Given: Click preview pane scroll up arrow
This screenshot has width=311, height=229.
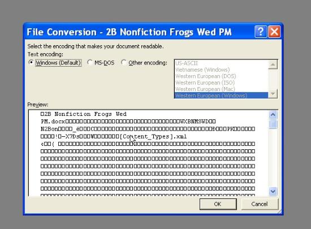Looking at the screenshot, I should (273, 115).
